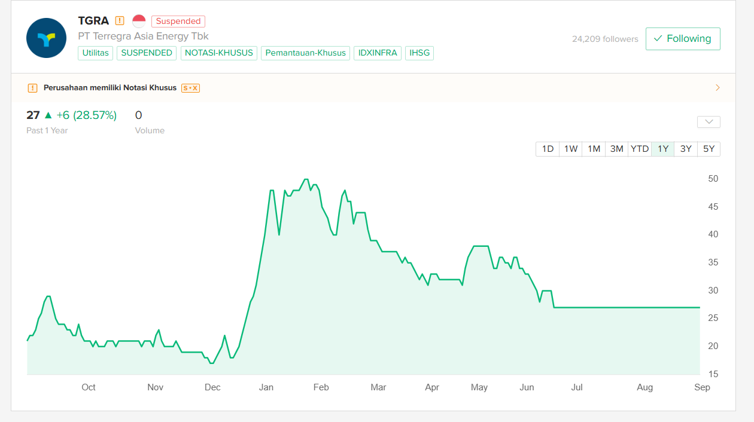754x422 pixels.
Task: Show the 5Y price history
Action: click(709, 149)
